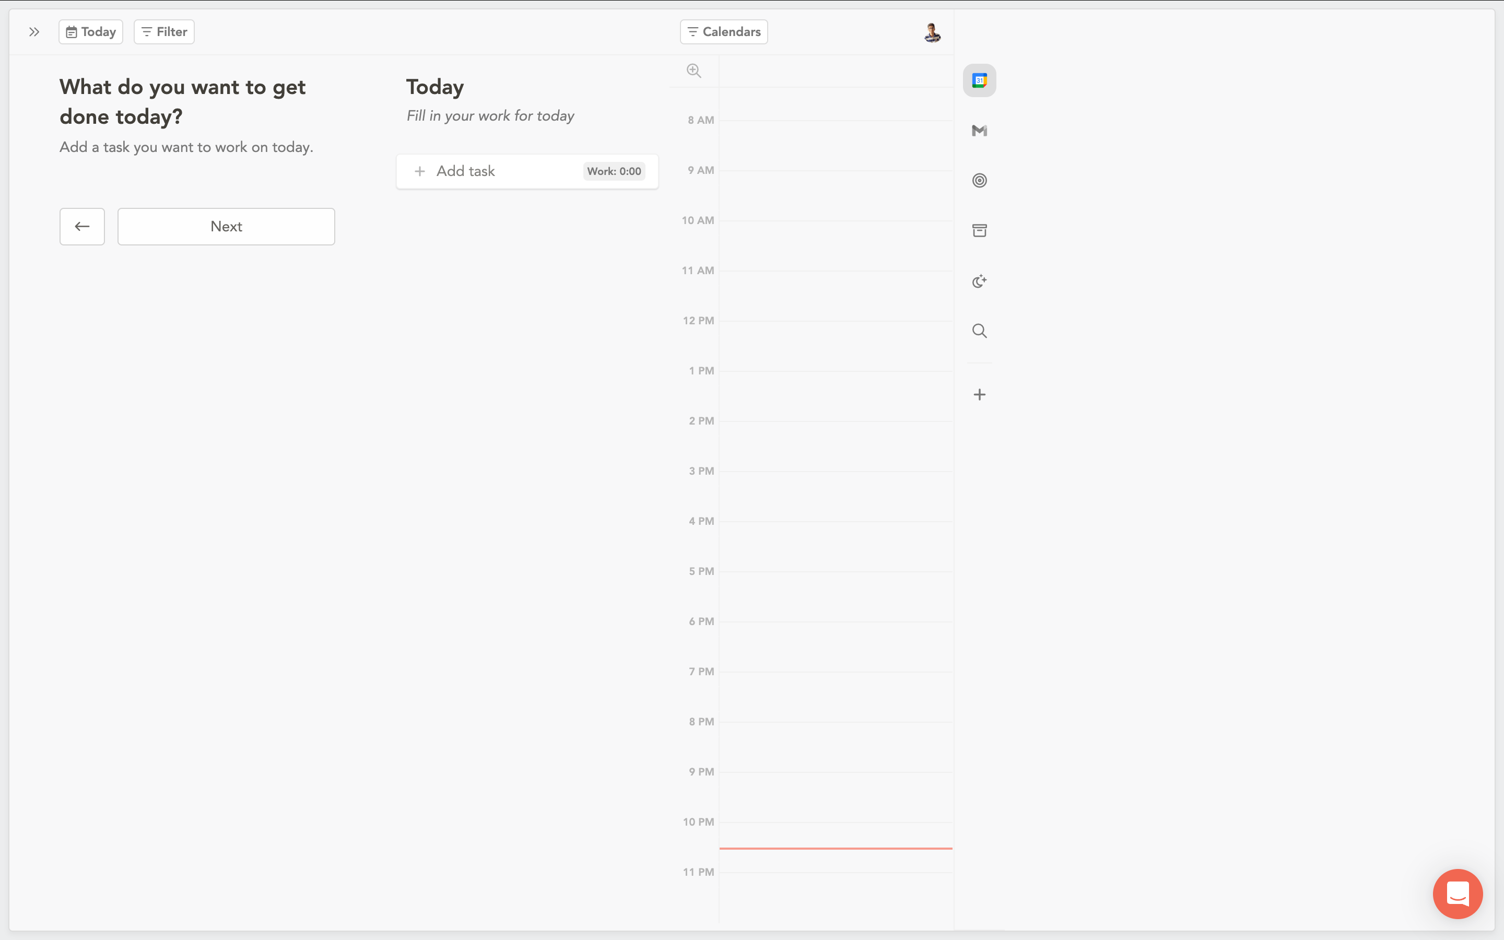Click the search magnifier in right sidebar
The height and width of the screenshot is (940, 1504).
979,331
